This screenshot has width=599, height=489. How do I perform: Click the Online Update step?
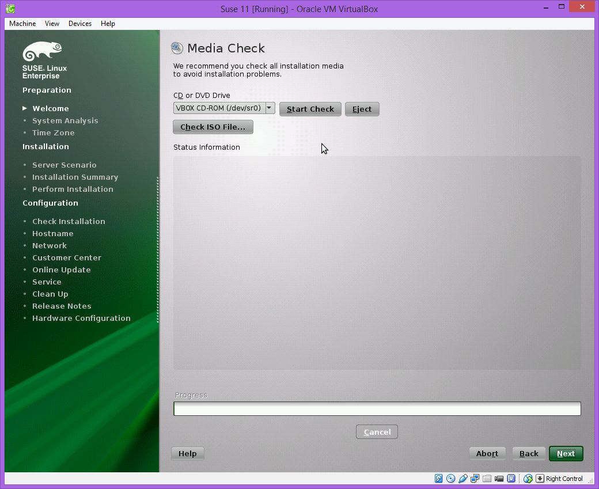[61, 270]
